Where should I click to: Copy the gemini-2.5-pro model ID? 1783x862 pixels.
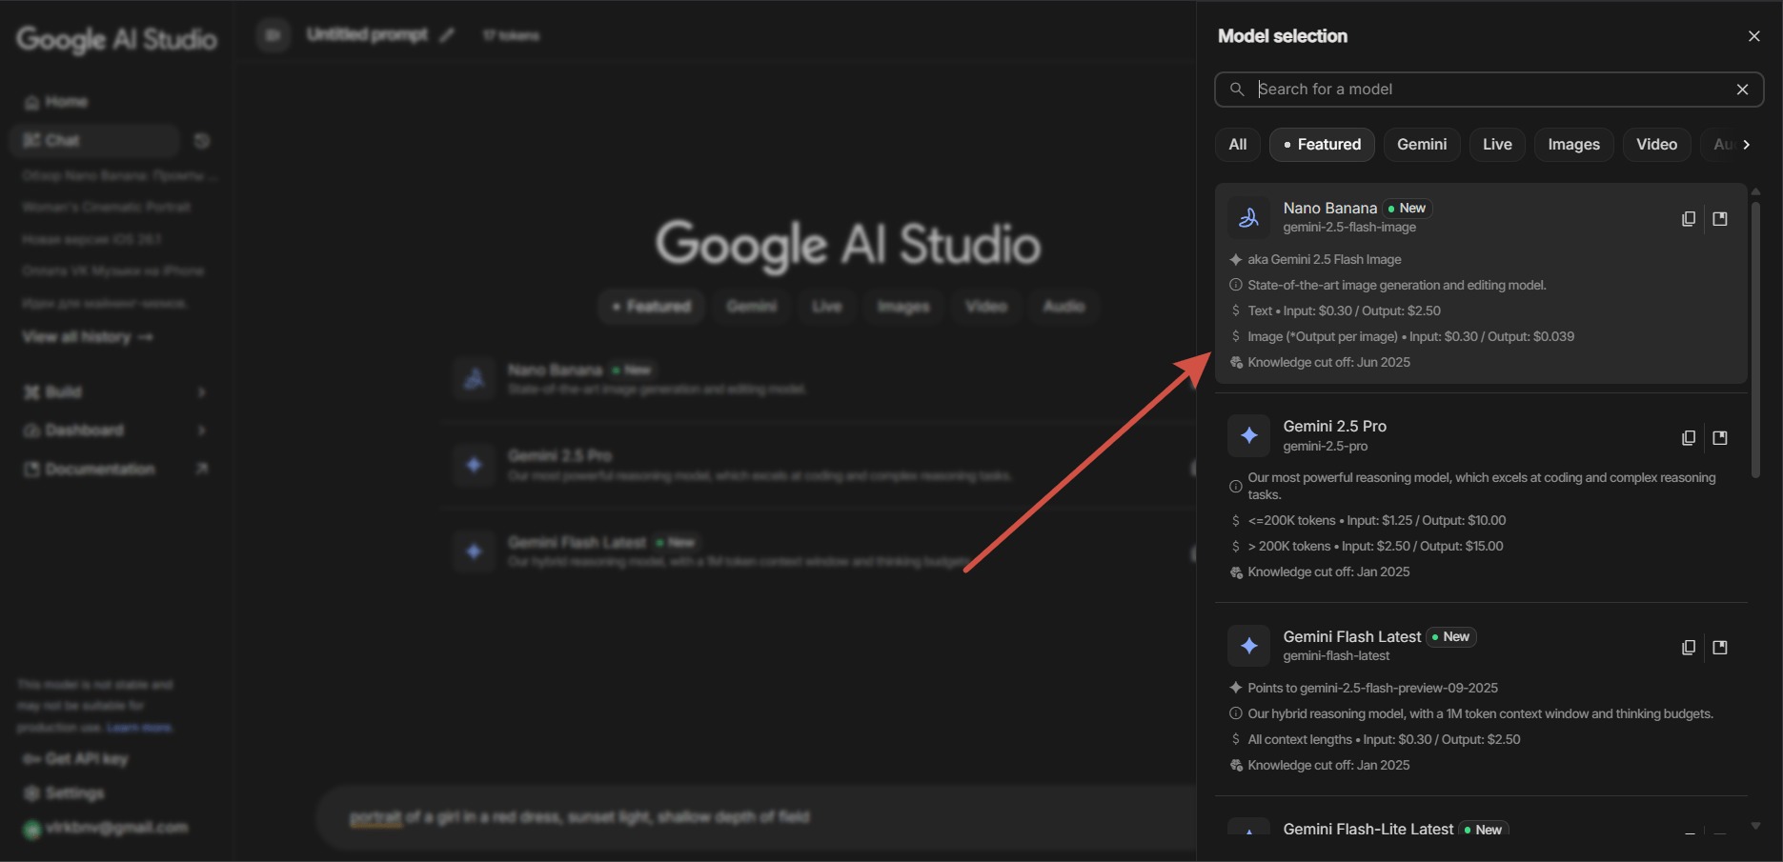click(x=1689, y=438)
